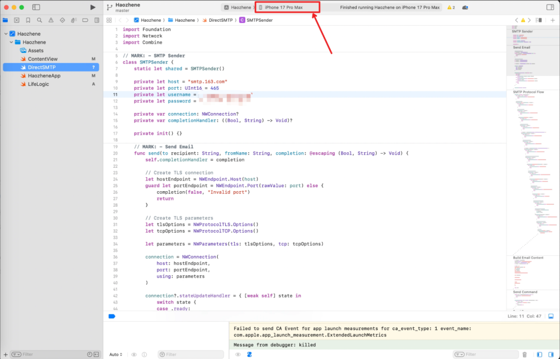
Task: Change the Auto variables view scope
Action: point(116,354)
